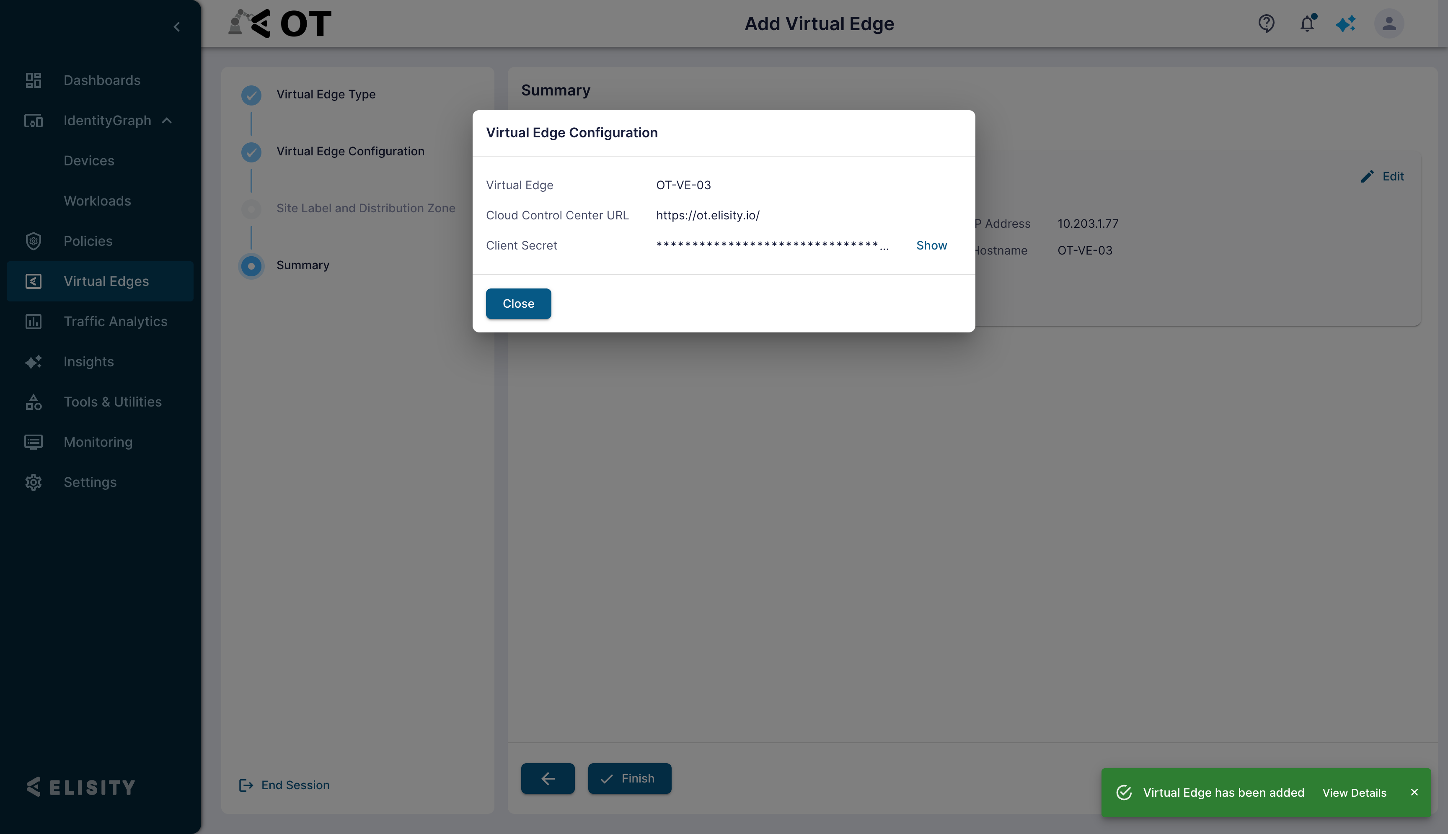The width and height of the screenshot is (1448, 834).
Task: Click View Details in the success toast
Action: click(x=1354, y=793)
